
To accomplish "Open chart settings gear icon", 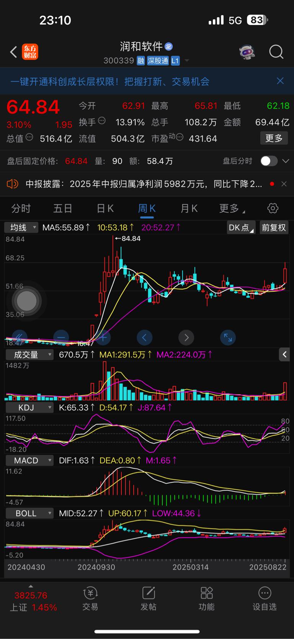I will pos(273,208).
